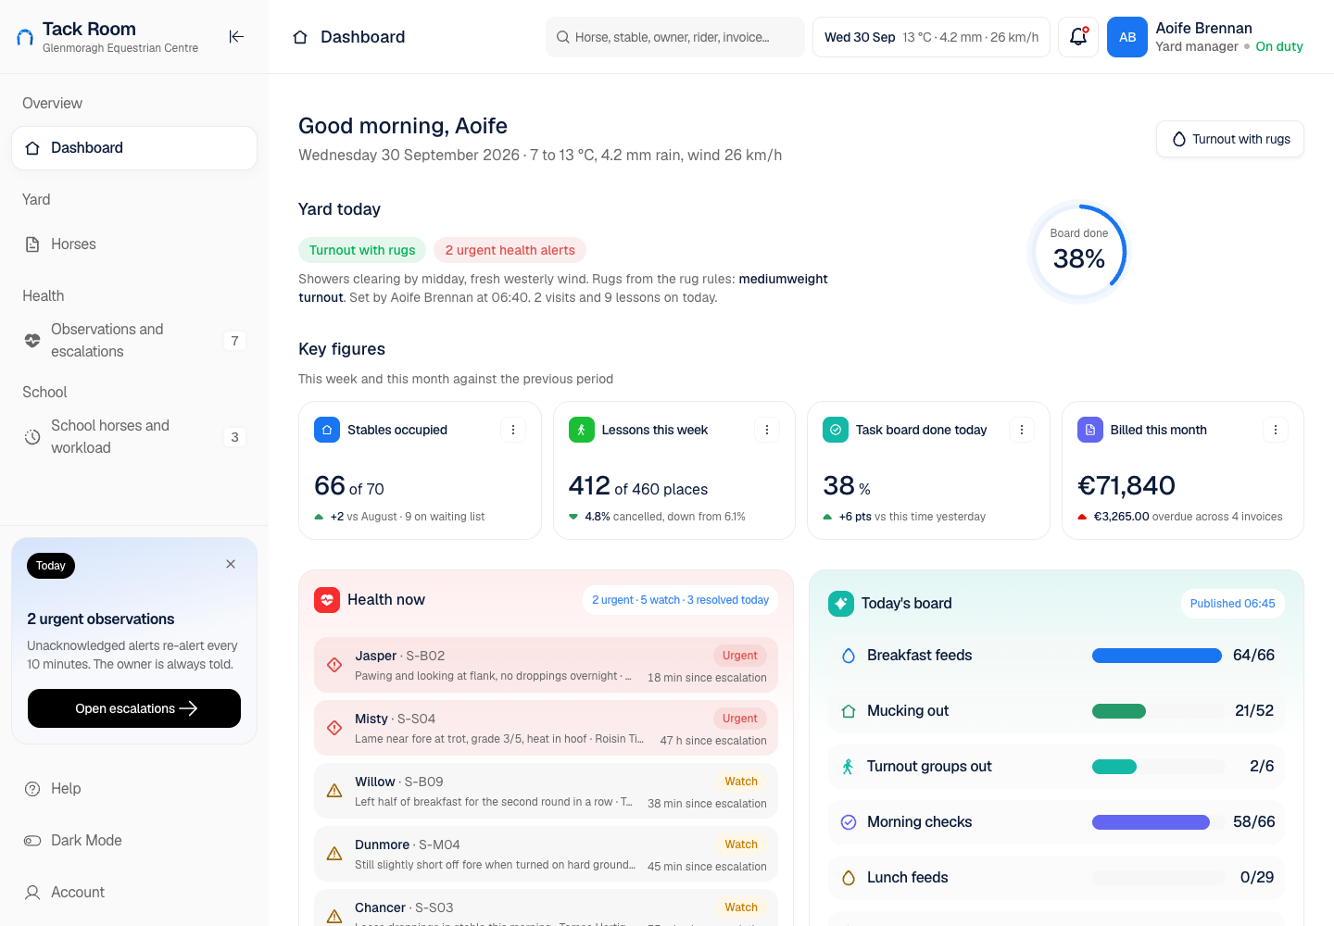Click the Today's board sparkle icon
Image resolution: width=1334 pixels, height=926 pixels.
pos(841,604)
